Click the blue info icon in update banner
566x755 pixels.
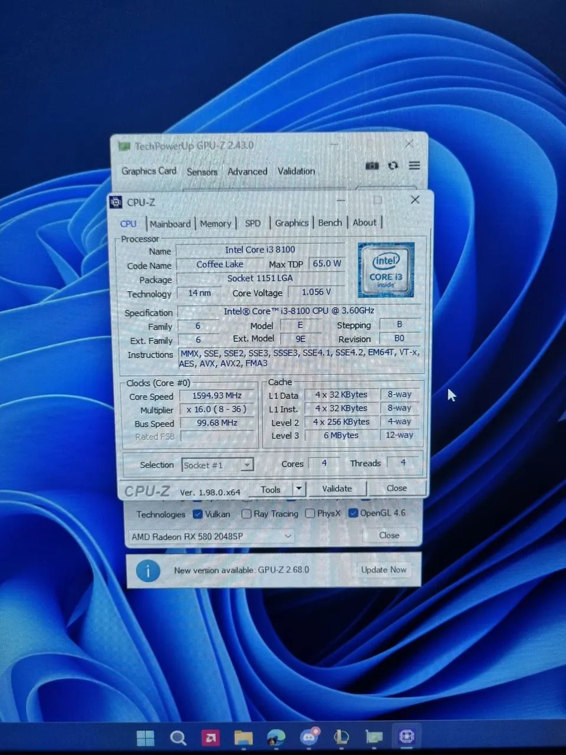[148, 571]
